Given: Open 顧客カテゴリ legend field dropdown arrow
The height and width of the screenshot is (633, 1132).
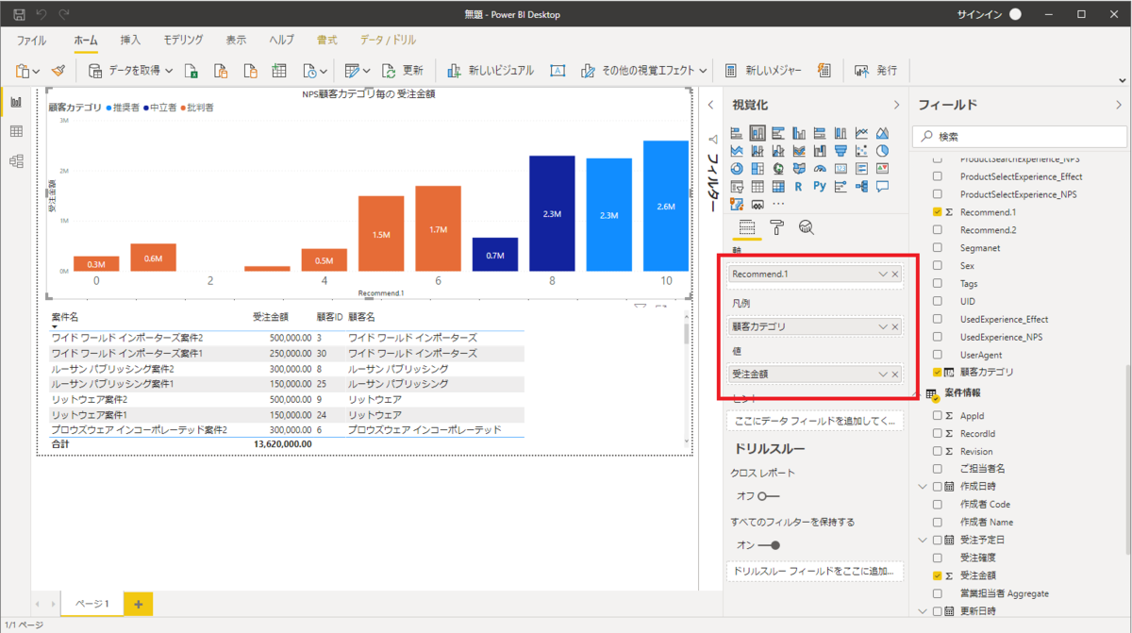Looking at the screenshot, I should point(883,326).
